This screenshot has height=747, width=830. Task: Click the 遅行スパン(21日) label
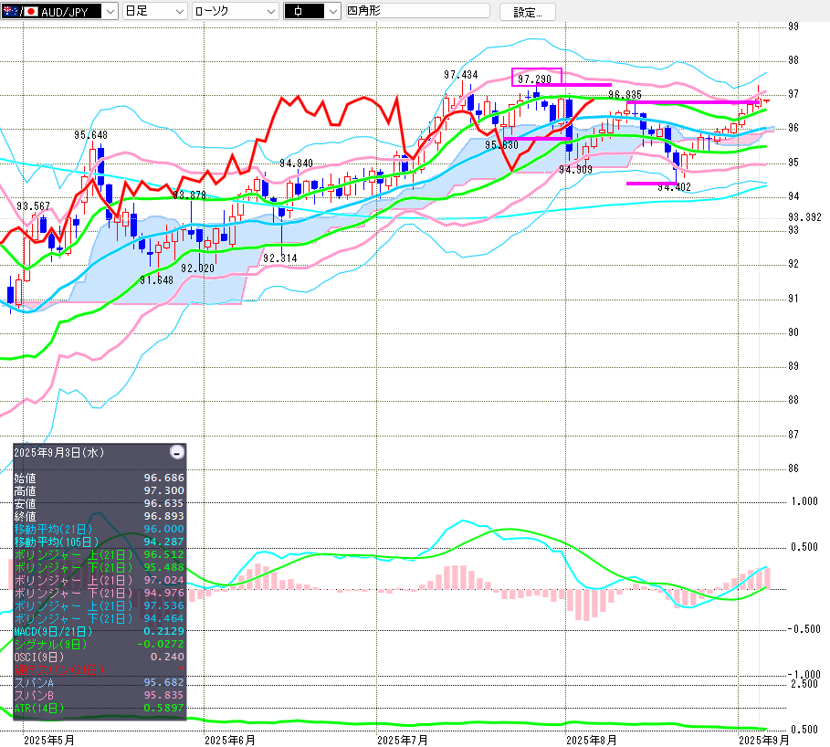(x=59, y=669)
